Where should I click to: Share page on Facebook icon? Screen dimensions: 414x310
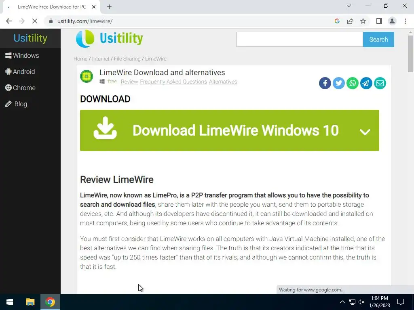[325, 83]
